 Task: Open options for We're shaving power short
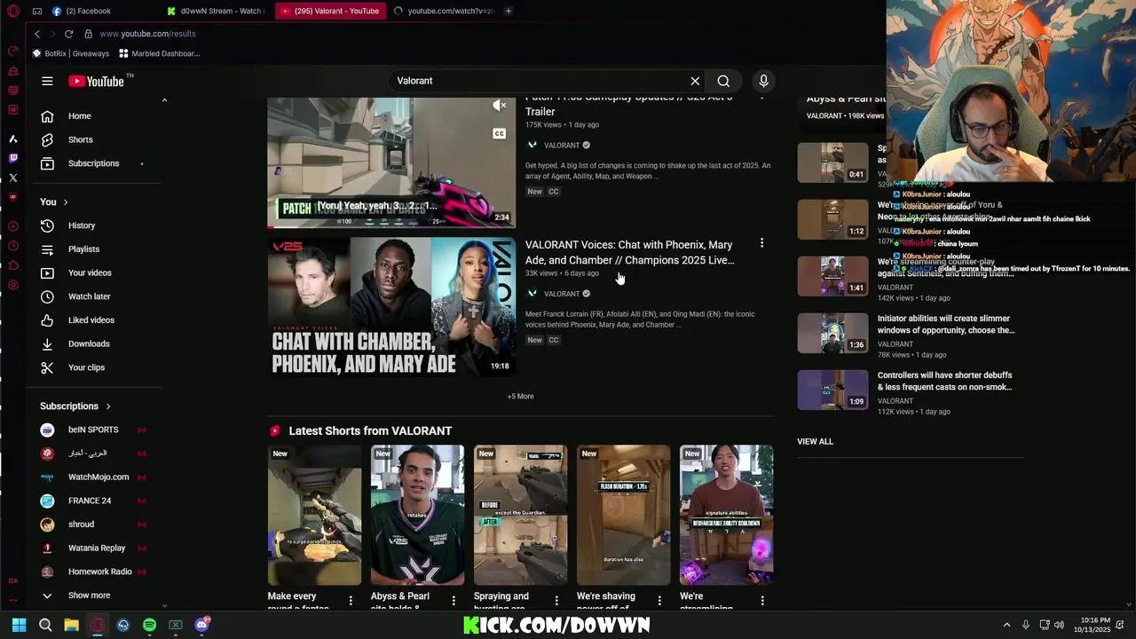(659, 601)
